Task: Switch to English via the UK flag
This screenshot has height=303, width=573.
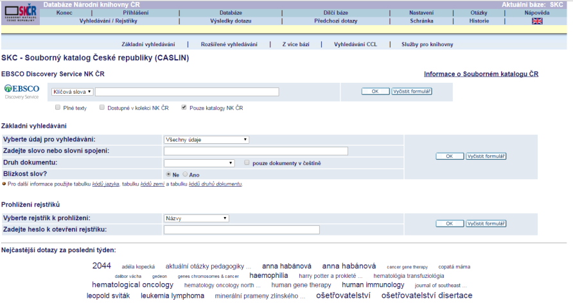Action: pyautogui.click(x=537, y=21)
